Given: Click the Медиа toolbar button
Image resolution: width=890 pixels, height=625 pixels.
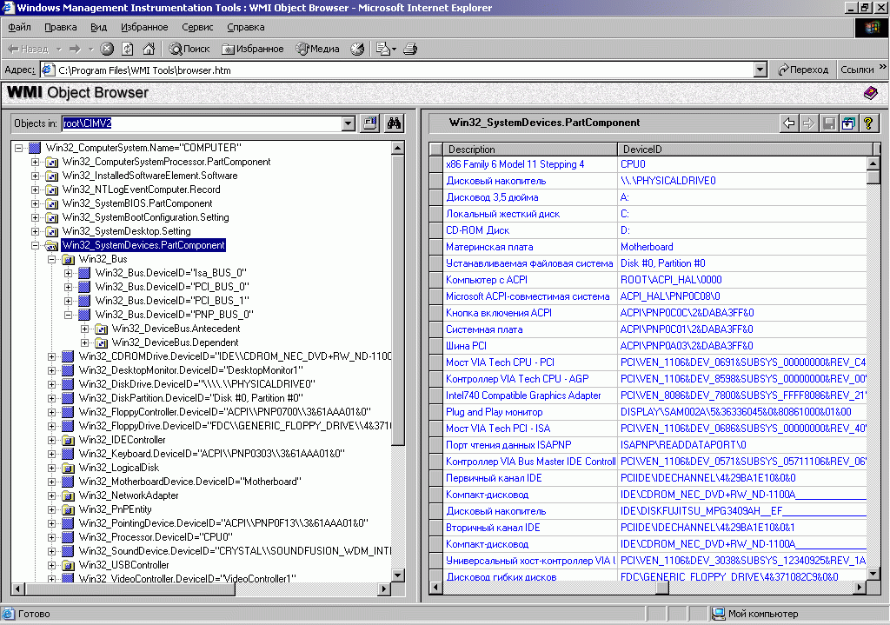Looking at the screenshot, I should click(317, 49).
